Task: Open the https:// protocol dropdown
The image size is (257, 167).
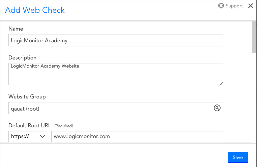Action: (x=28, y=136)
